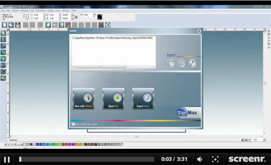Enter fullscreen on the video player
The width and height of the screenshot is (271, 165).
pyautogui.click(x=215, y=159)
